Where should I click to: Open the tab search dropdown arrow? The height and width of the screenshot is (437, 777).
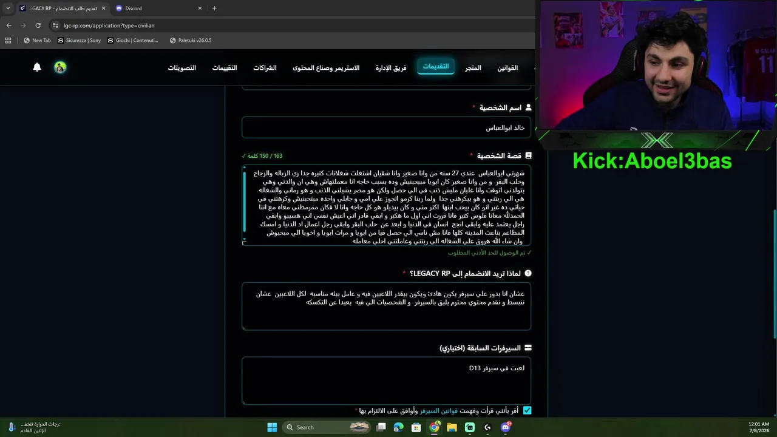(x=8, y=8)
